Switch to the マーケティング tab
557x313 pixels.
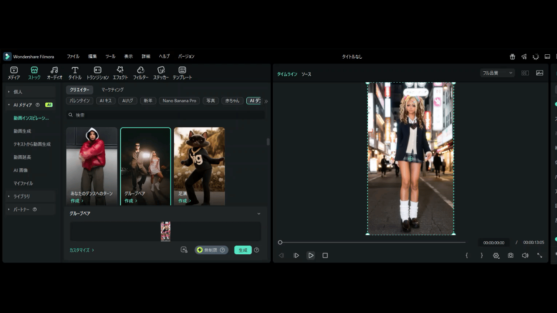pos(113,90)
